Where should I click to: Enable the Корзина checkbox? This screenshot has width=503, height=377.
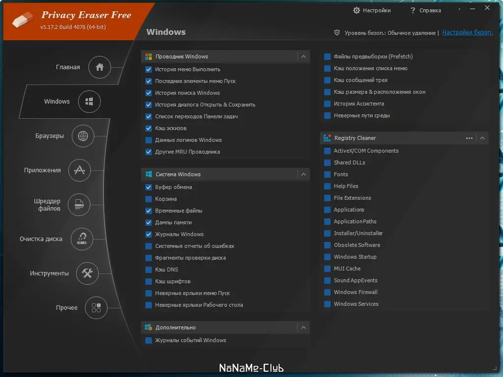[148, 199]
